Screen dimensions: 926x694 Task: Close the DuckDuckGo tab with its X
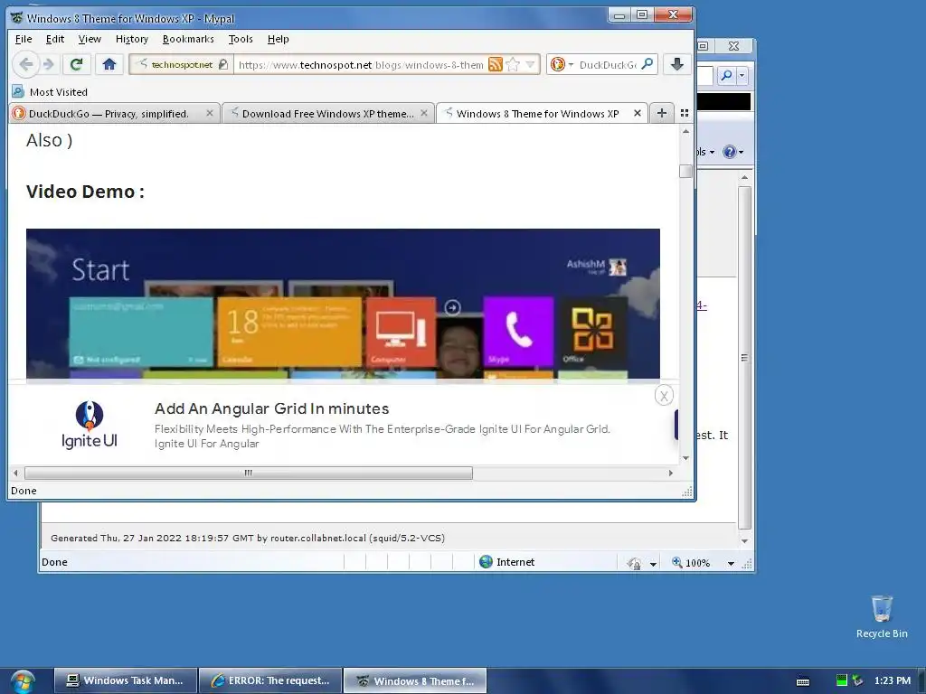pyautogui.click(x=210, y=113)
